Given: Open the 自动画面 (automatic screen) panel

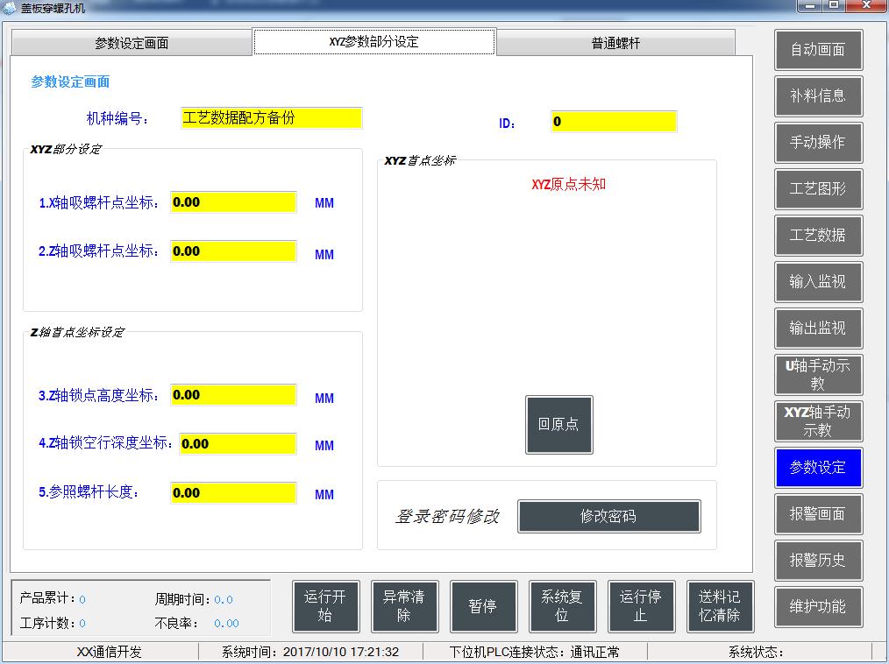Looking at the screenshot, I should (817, 50).
